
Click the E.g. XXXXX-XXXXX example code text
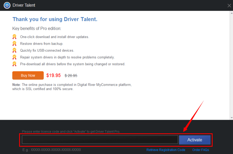(52, 150)
